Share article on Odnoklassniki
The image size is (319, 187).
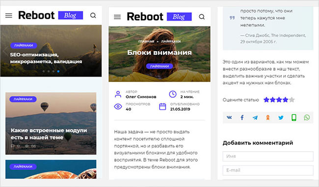(x=268, y=117)
